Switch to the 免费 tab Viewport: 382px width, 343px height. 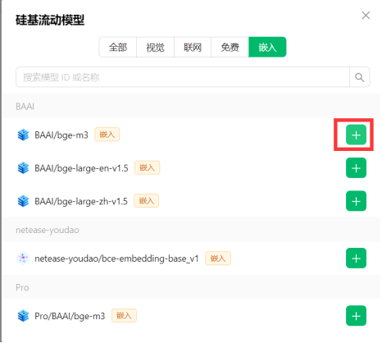(x=230, y=48)
